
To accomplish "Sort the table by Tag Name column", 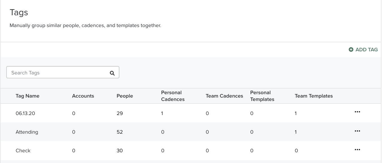I will click(27, 96).
